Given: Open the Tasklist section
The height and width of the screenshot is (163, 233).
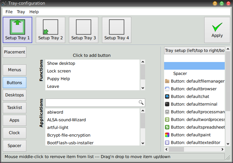Looking at the screenshot, I should (x=15, y=107).
